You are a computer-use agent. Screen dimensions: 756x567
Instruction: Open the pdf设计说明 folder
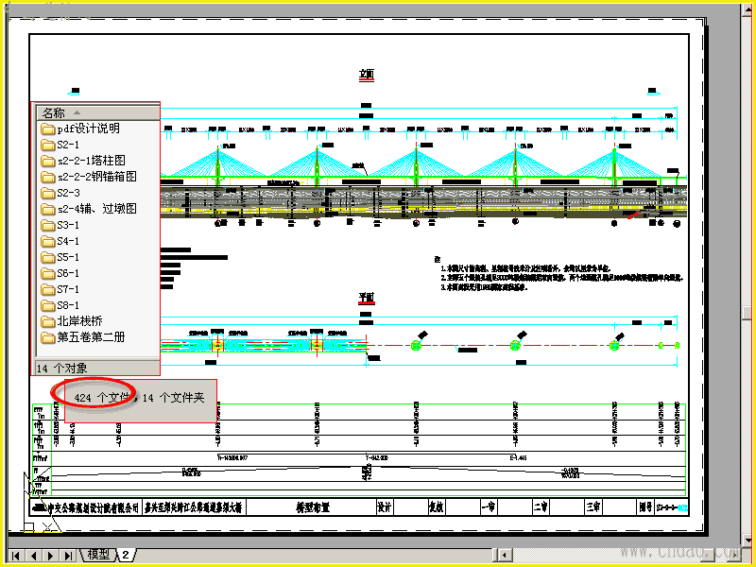coord(80,129)
